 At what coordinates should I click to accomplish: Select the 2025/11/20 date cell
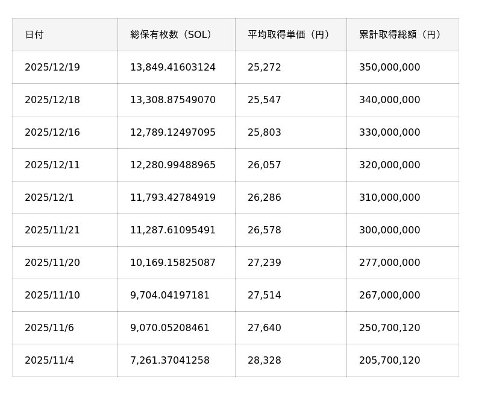(52, 263)
